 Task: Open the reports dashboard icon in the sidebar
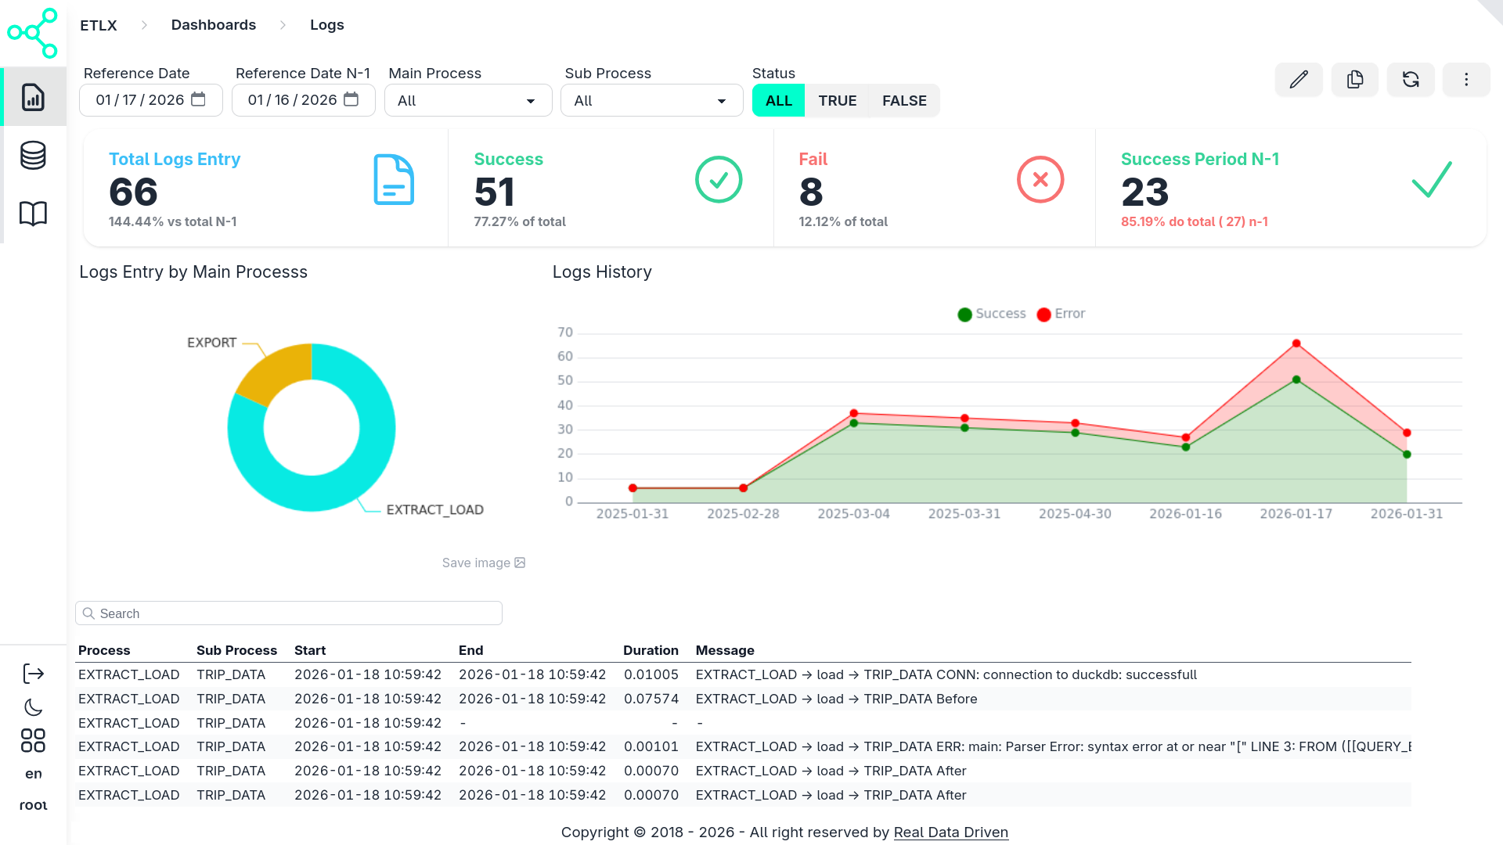point(33,96)
